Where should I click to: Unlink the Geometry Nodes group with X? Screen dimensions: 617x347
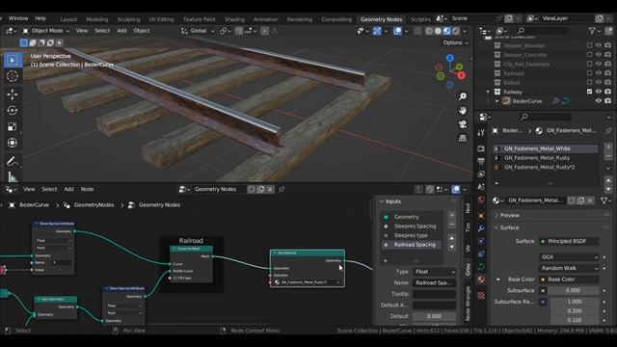point(270,189)
